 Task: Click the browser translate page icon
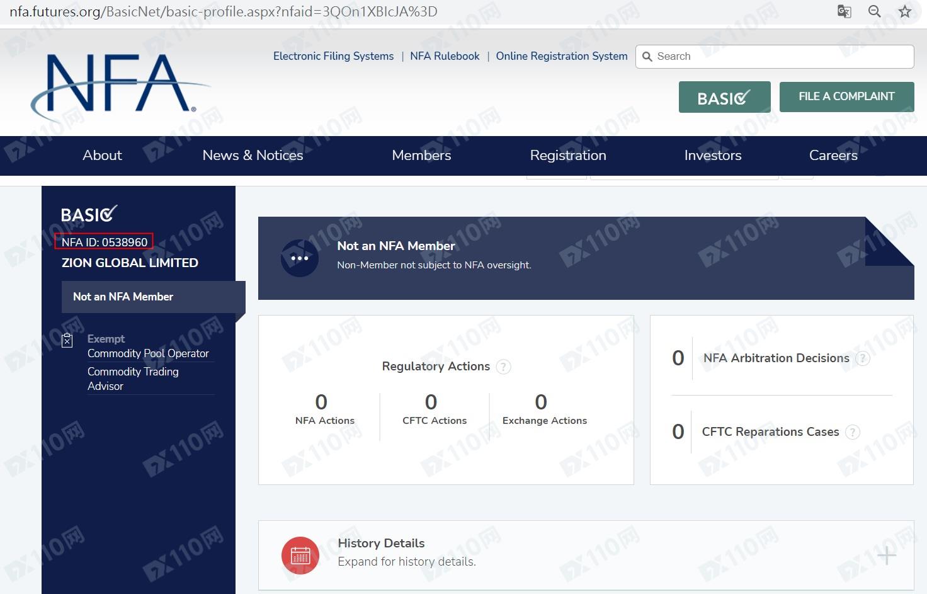(x=844, y=11)
